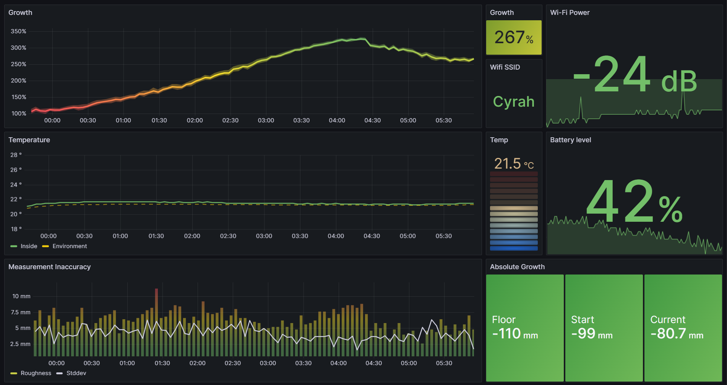Click the 22 ° axis label in Temperature chart
The height and width of the screenshot is (385, 727).
16,199
